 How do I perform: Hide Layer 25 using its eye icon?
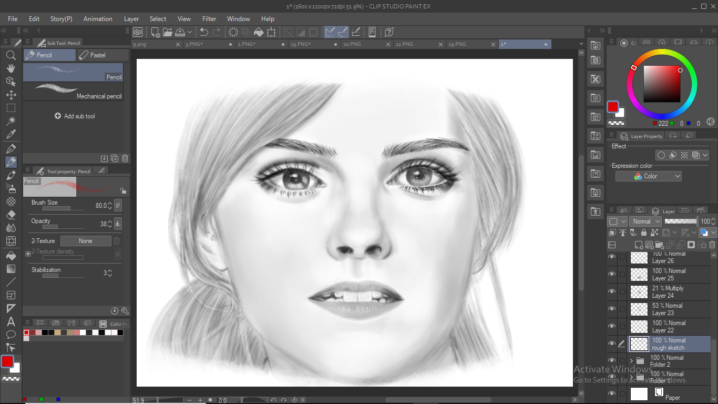[611, 274]
